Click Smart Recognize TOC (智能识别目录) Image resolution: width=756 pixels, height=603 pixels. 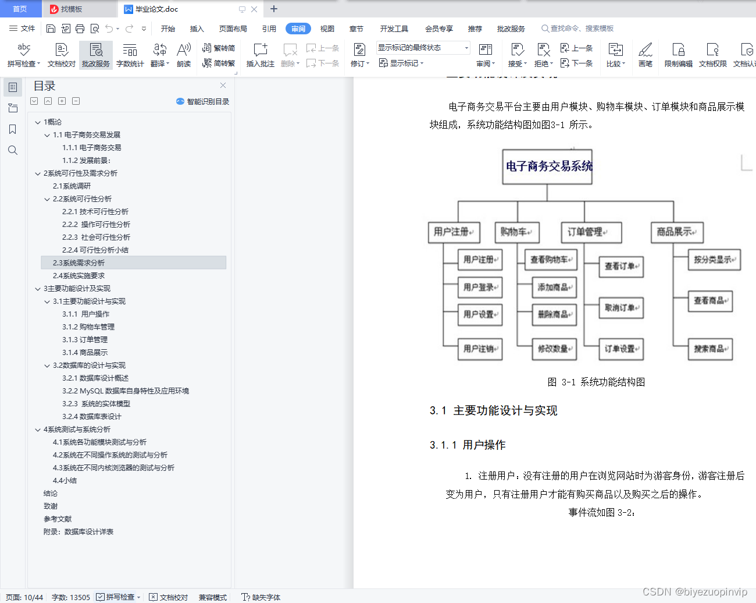202,101
